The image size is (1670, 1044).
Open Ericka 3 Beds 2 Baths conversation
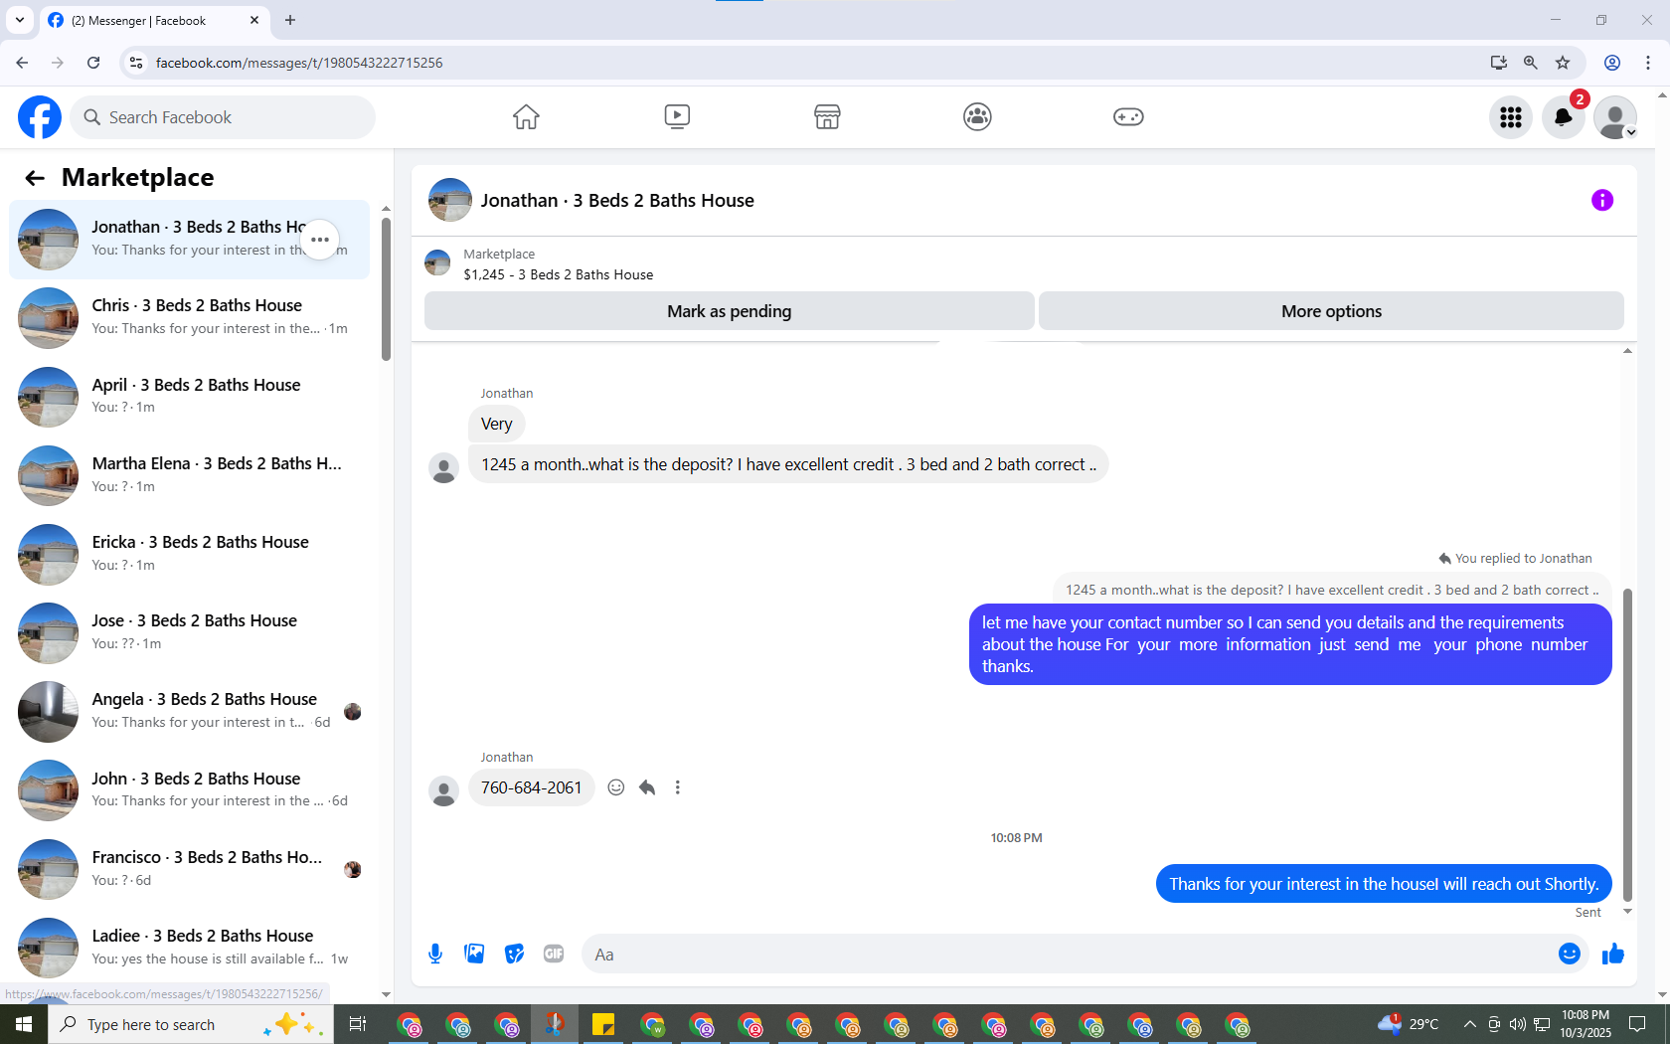point(189,554)
